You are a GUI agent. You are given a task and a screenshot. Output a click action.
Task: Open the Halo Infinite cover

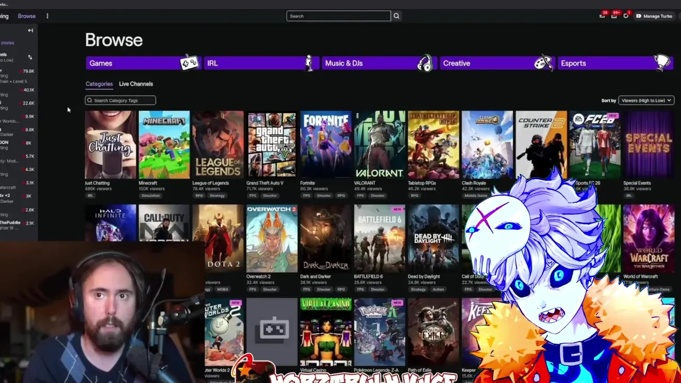110,222
